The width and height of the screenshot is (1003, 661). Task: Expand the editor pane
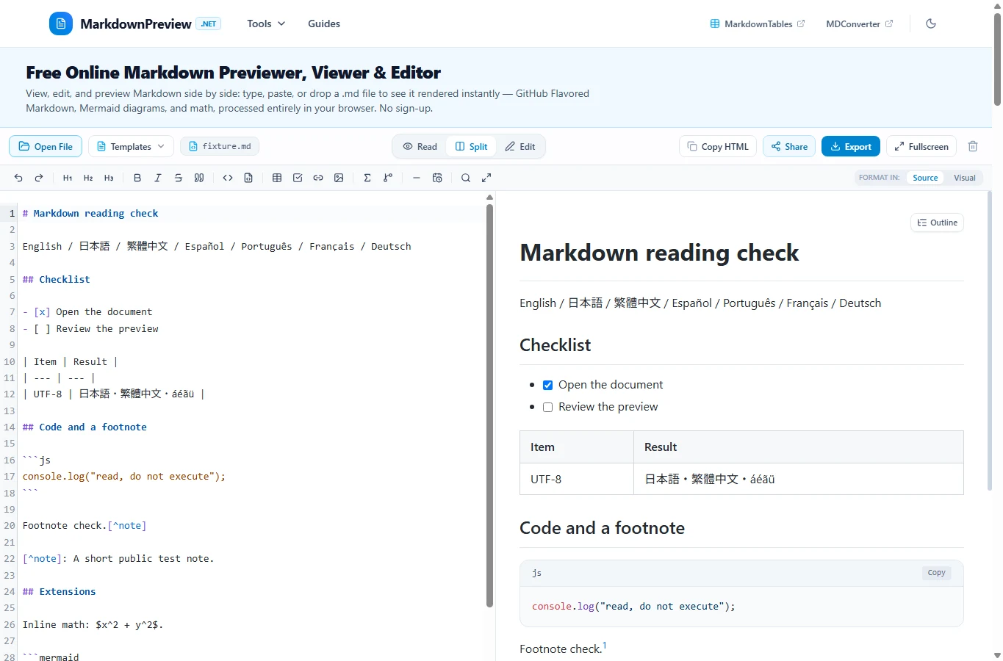click(486, 178)
